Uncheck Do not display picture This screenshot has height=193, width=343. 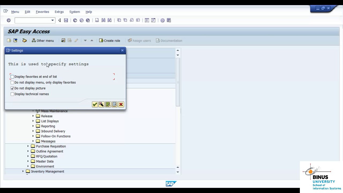point(12,88)
